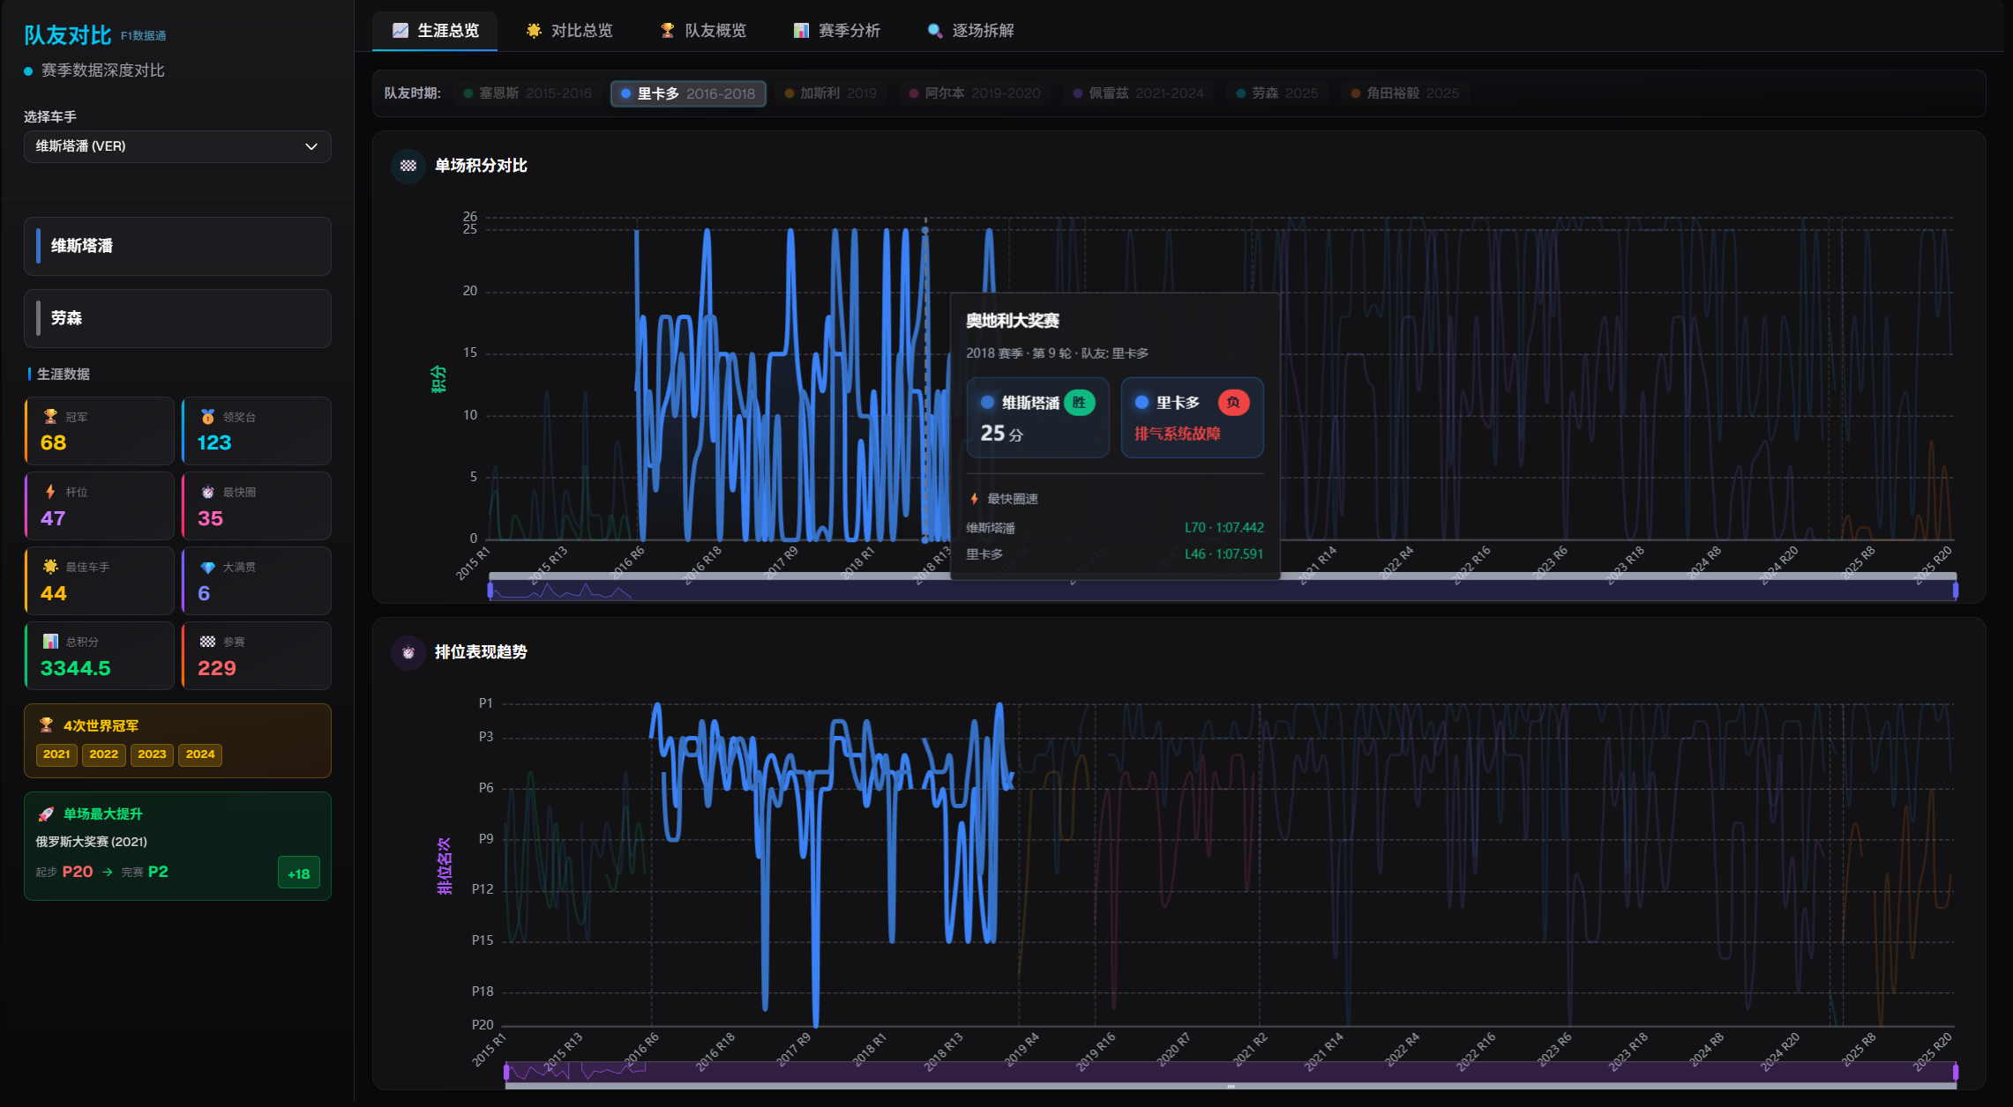Open the 赛季分析 tab
The width and height of the screenshot is (2013, 1107).
tap(836, 31)
